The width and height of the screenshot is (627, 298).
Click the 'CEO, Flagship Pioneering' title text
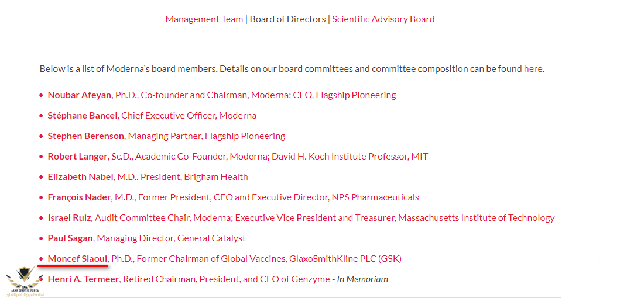click(x=344, y=95)
